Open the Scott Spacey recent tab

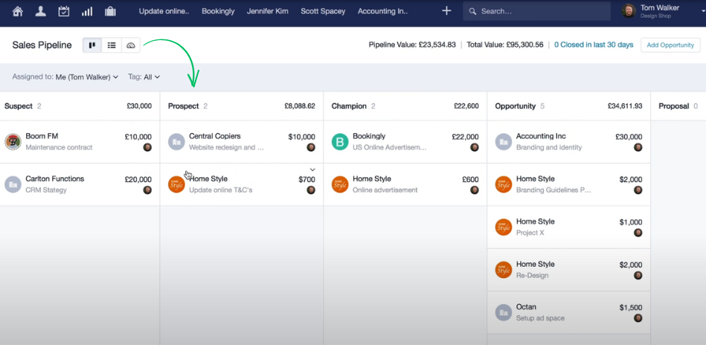click(x=324, y=11)
